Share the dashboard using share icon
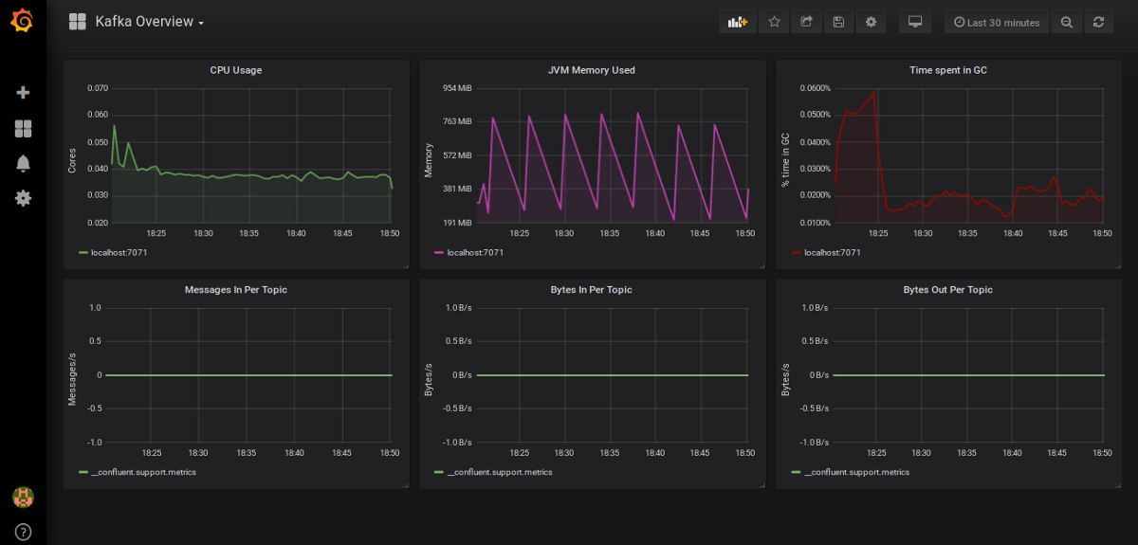Image resolution: width=1138 pixels, height=545 pixels. [806, 22]
